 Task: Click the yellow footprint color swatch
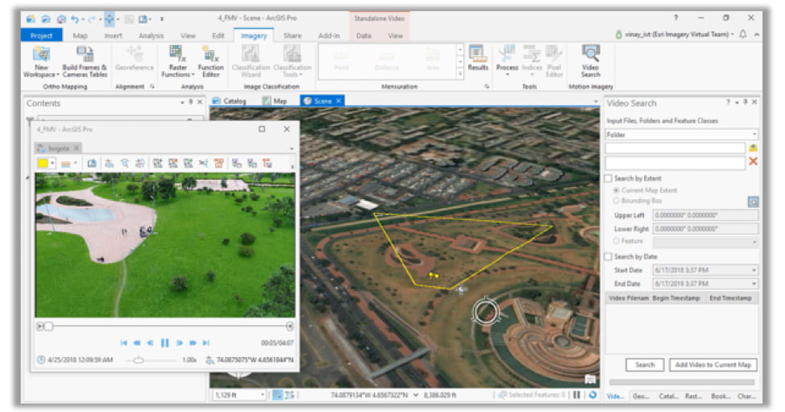43,163
